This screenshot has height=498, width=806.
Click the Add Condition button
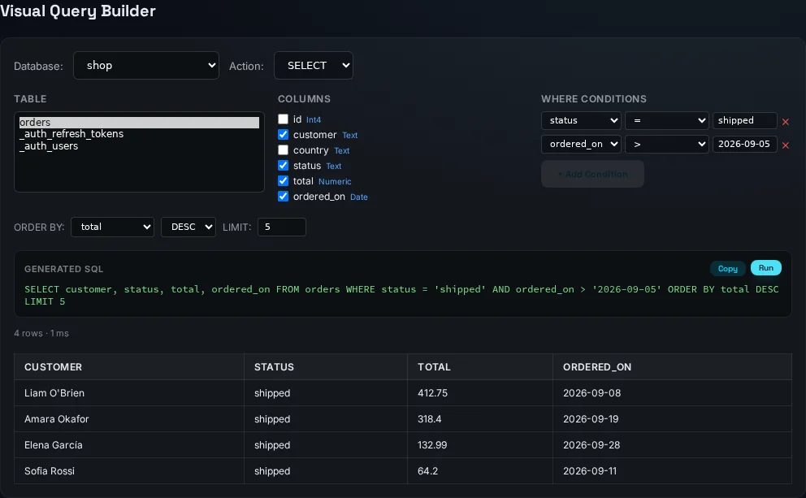pos(592,174)
